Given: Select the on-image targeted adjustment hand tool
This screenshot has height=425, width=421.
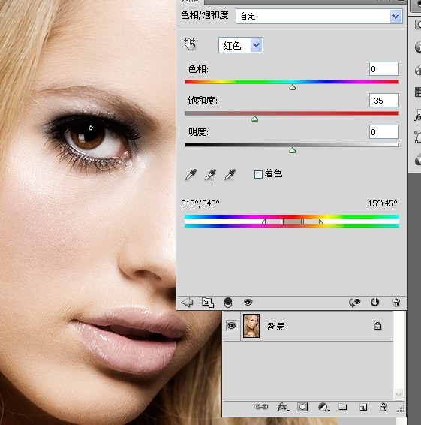Looking at the screenshot, I should click(190, 44).
